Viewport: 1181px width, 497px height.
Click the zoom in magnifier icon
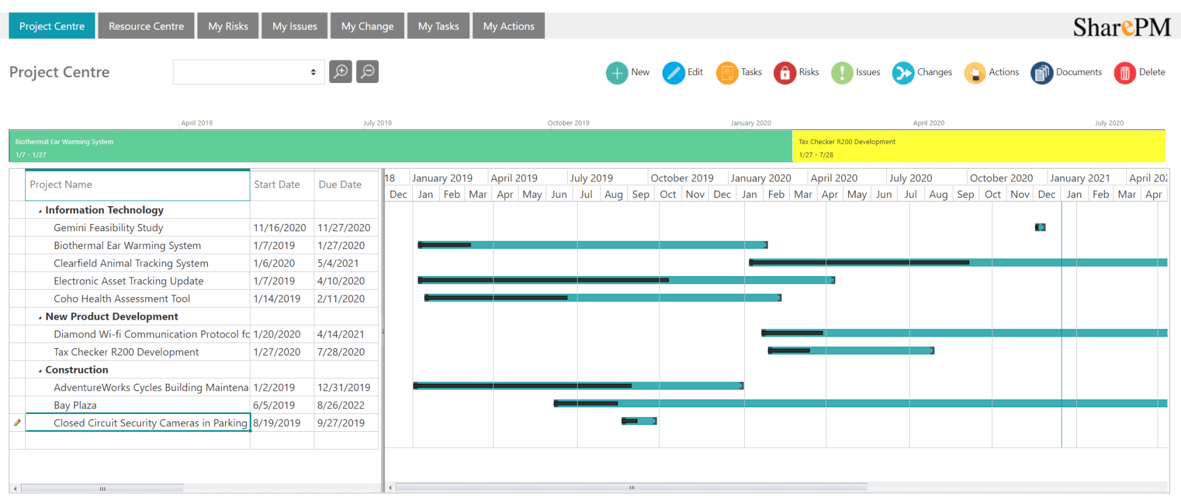pyautogui.click(x=340, y=71)
